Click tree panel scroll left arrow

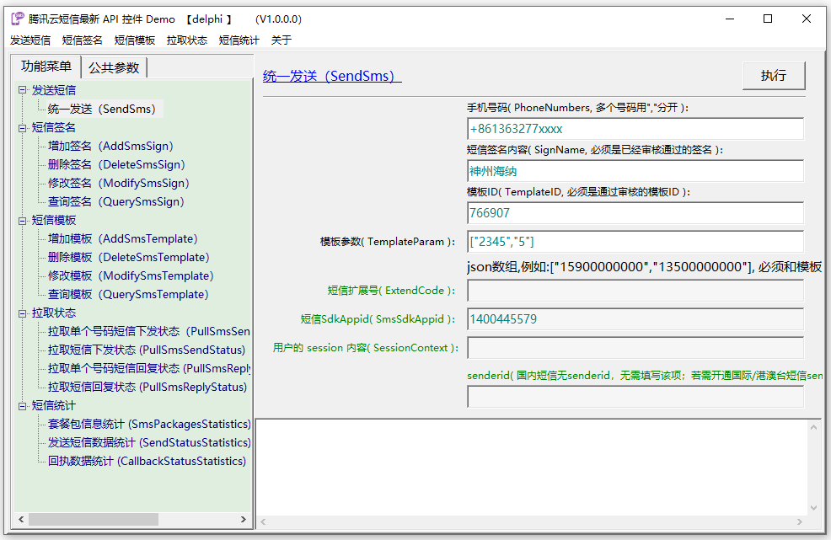[21, 519]
